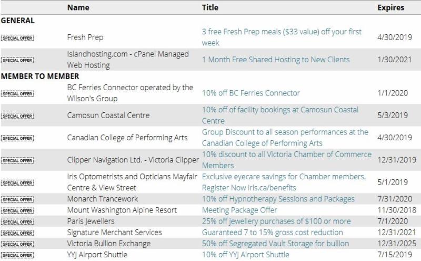
Task: Click the Special Offer badge beside YYJ Airport Shuttle
Action: pos(16,255)
